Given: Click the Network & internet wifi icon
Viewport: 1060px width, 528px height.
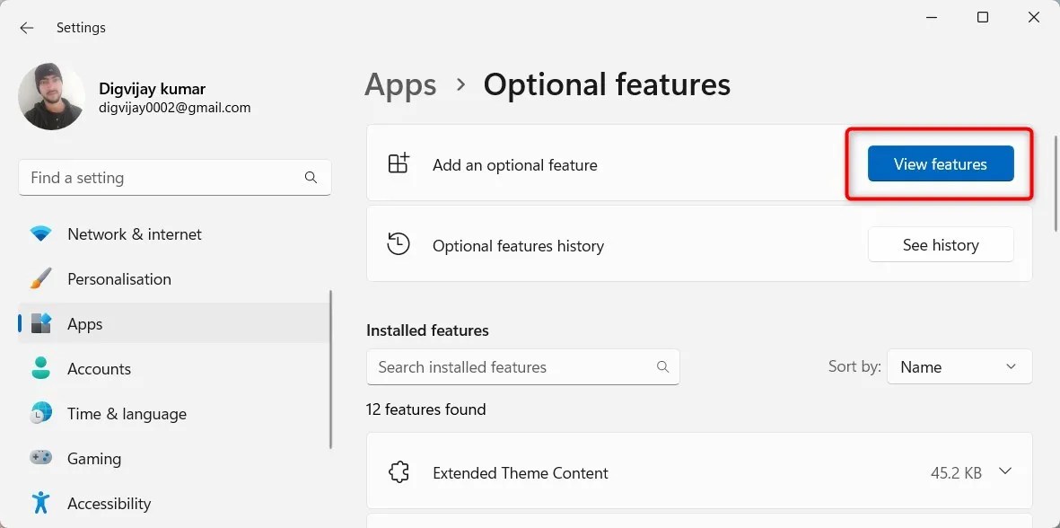Looking at the screenshot, I should pyautogui.click(x=41, y=234).
